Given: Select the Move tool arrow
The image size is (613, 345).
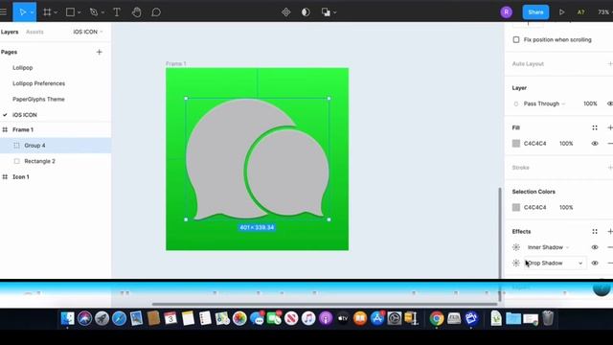Looking at the screenshot, I should 22,12.
